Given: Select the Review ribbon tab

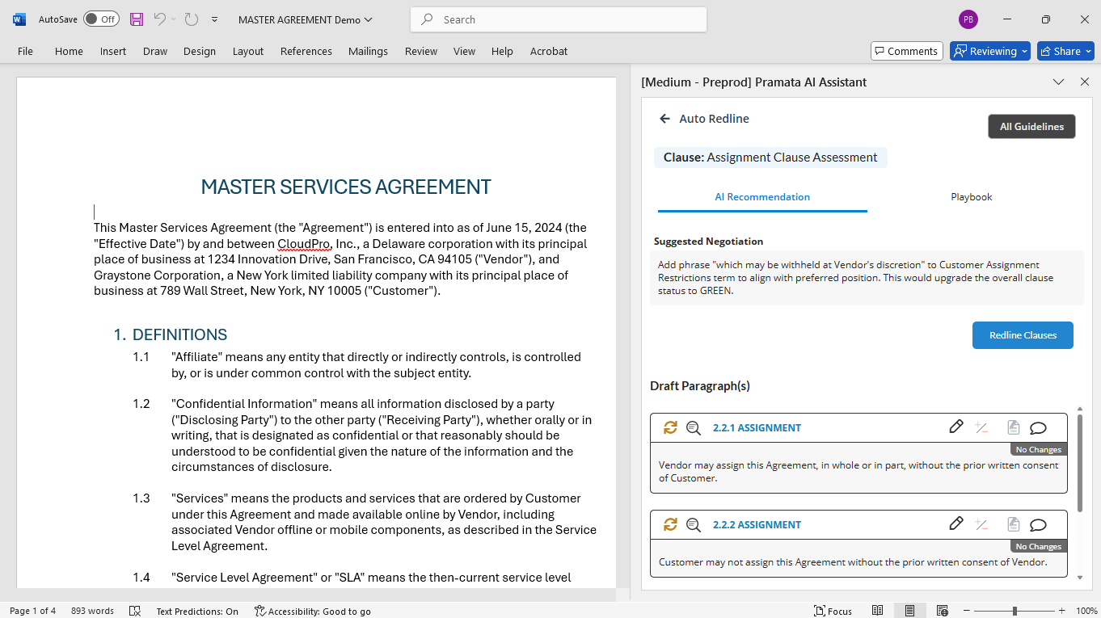Looking at the screenshot, I should 421,51.
